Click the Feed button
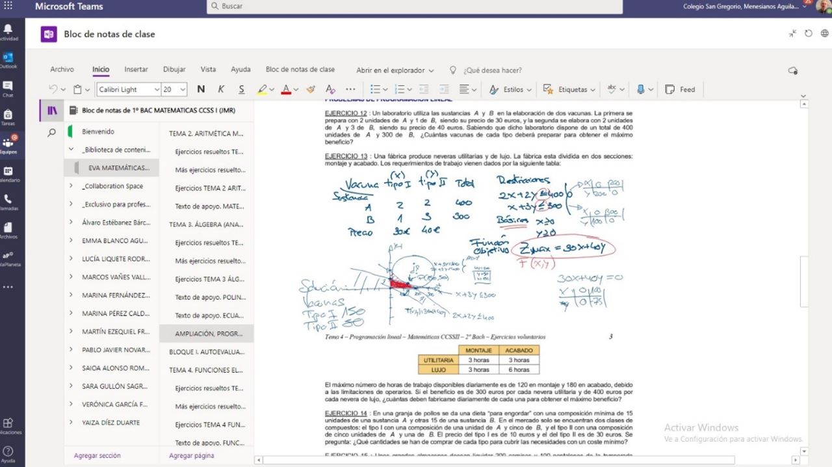Image resolution: width=832 pixels, height=467 pixels. click(x=680, y=90)
